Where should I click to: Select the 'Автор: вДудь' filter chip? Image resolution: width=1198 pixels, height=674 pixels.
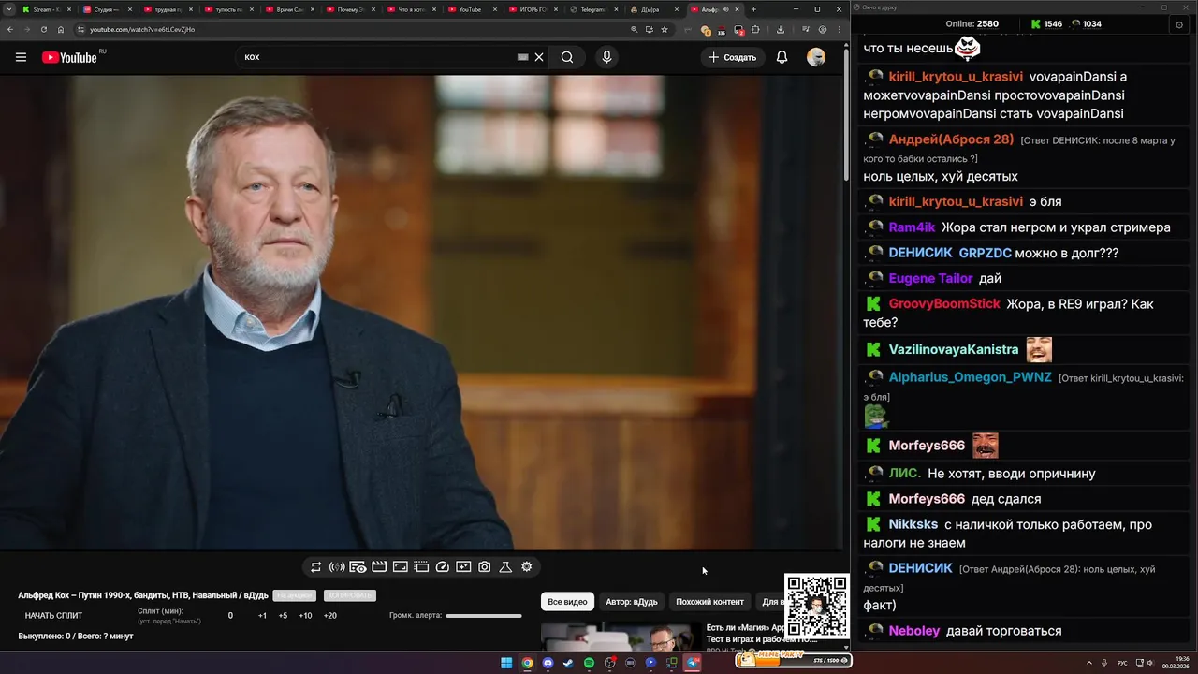point(632,602)
